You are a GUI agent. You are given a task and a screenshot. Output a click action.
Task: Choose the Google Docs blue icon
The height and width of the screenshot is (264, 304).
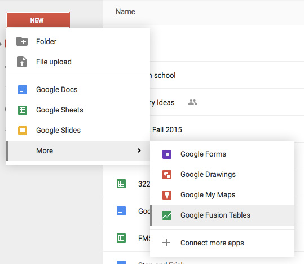(23, 90)
